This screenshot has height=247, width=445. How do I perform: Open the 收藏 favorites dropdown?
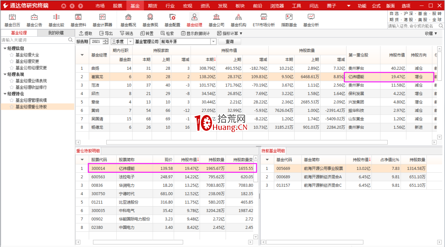pyautogui.click(x=431, y=33)
